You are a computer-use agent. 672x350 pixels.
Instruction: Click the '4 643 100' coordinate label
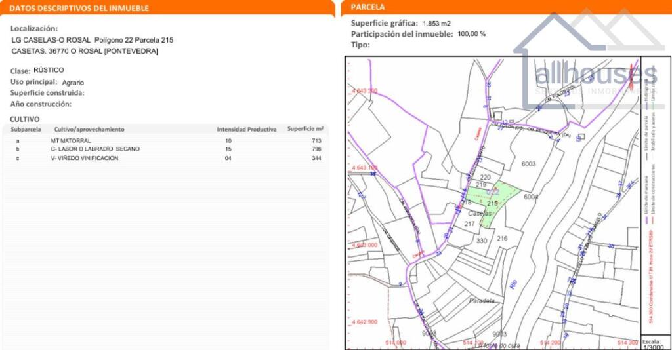(364, 168)
